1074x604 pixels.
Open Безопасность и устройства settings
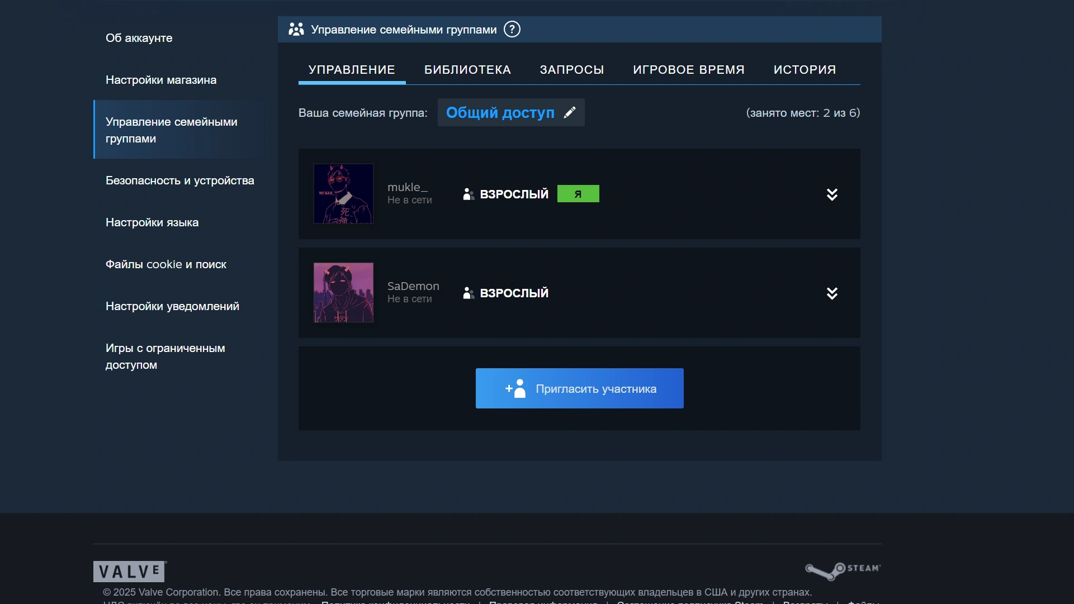pyautogui.click(x=179, y=180)
